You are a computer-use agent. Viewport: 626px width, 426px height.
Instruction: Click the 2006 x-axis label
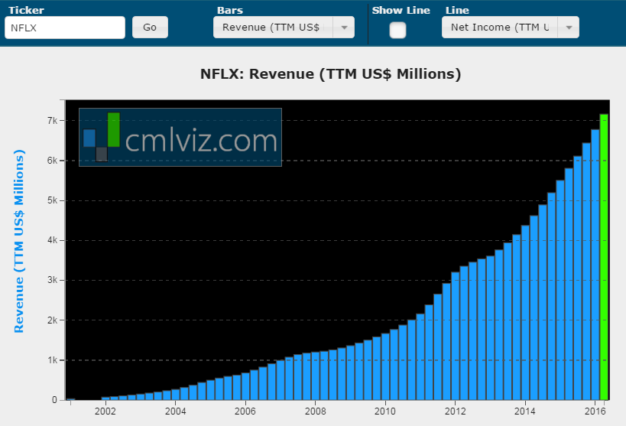[x=245, y=411]
